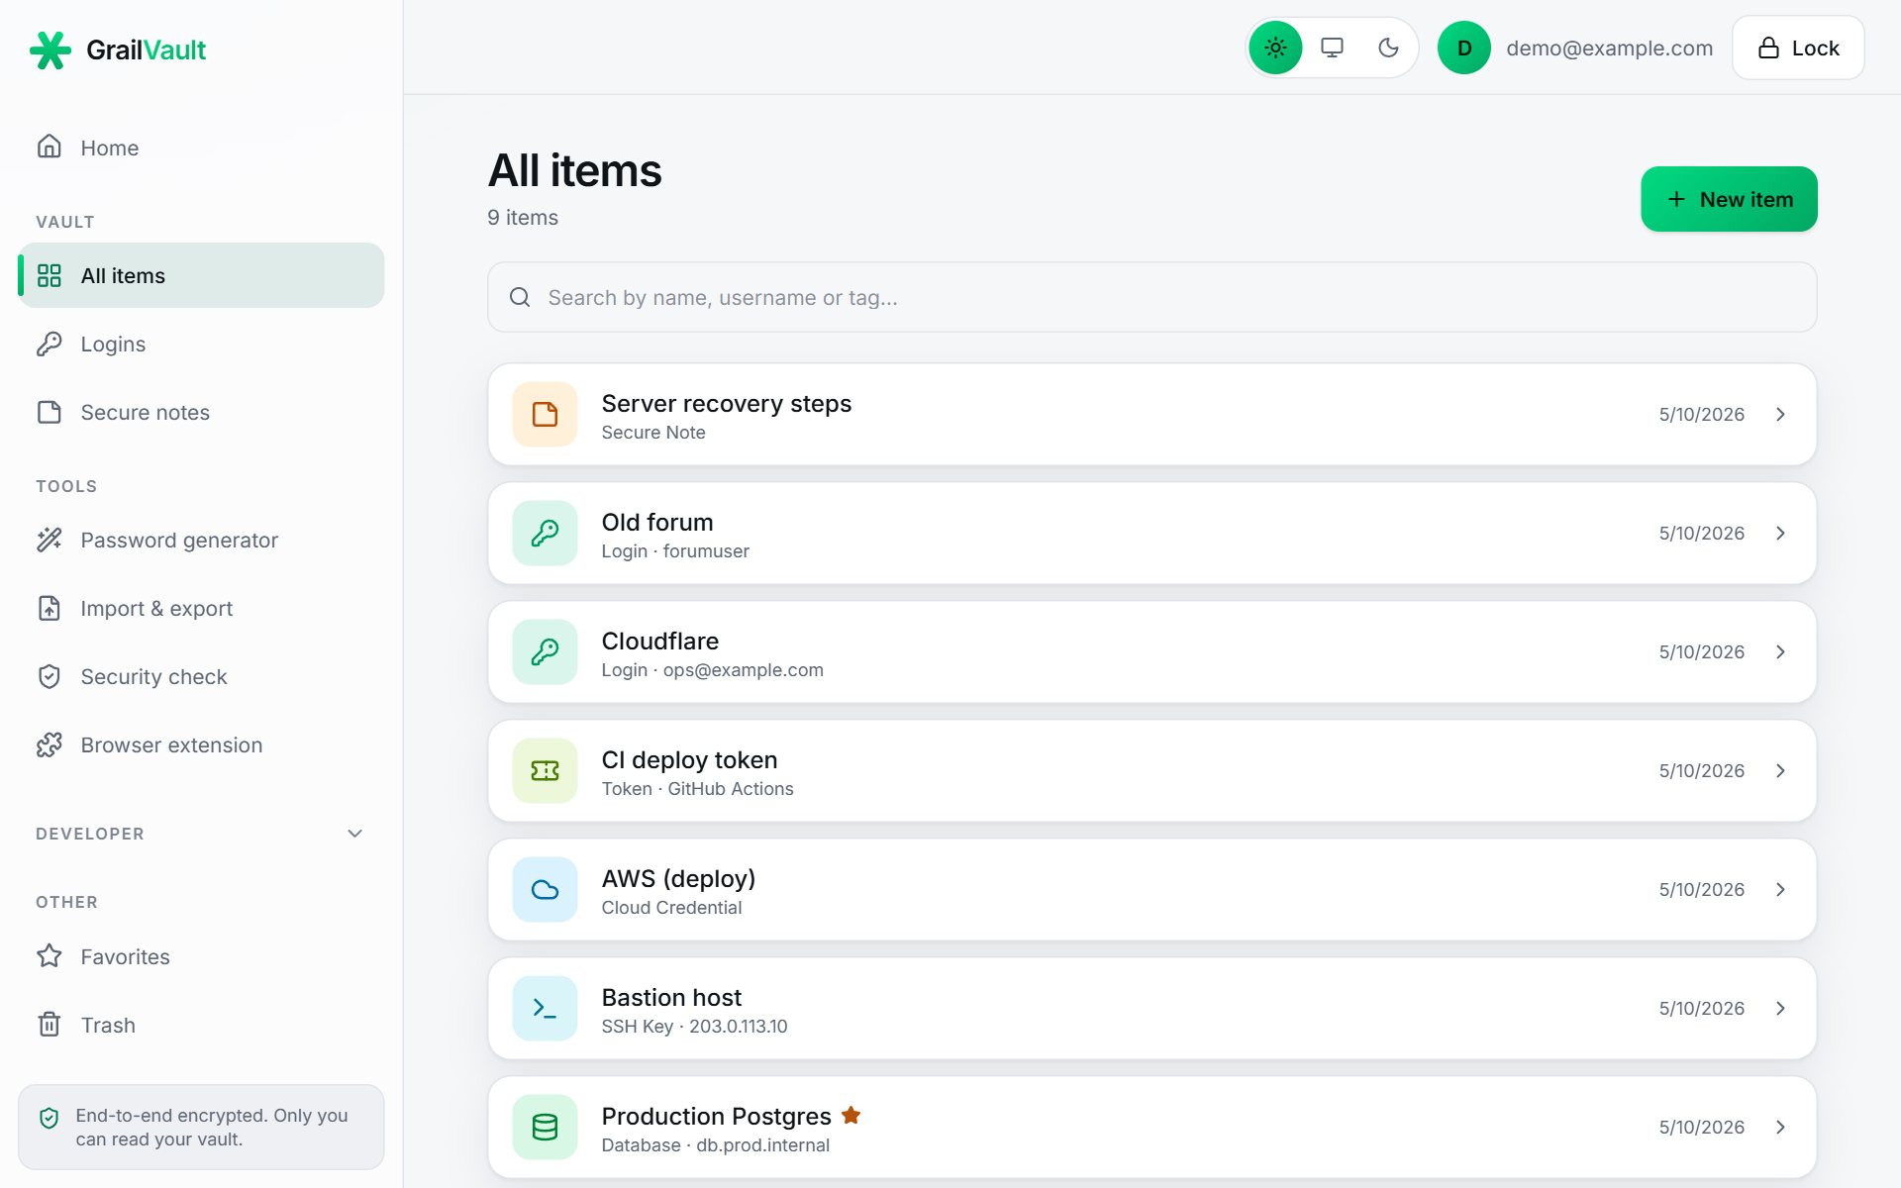The width and height of the screenshot is (1901, 1188).
Task: Click the encryption shield icon in sidebar
Action: coord(50,1118)
